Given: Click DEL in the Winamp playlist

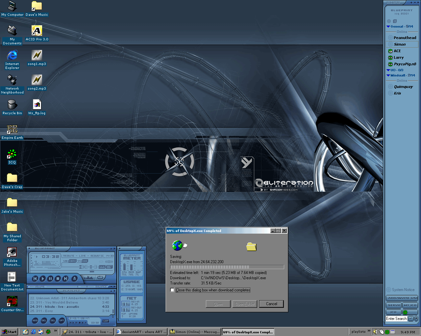Looking at the screenshot, I should (44, 321).
